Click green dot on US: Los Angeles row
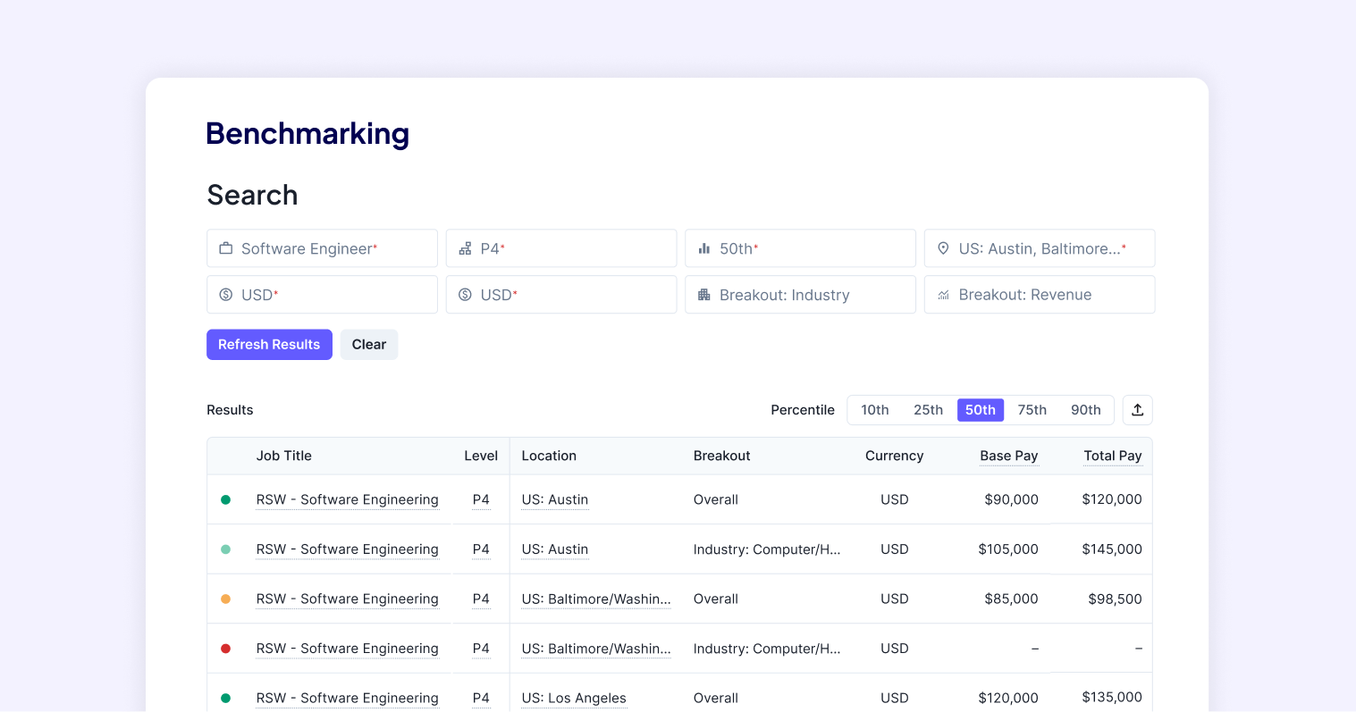 [x=226, y=699]
